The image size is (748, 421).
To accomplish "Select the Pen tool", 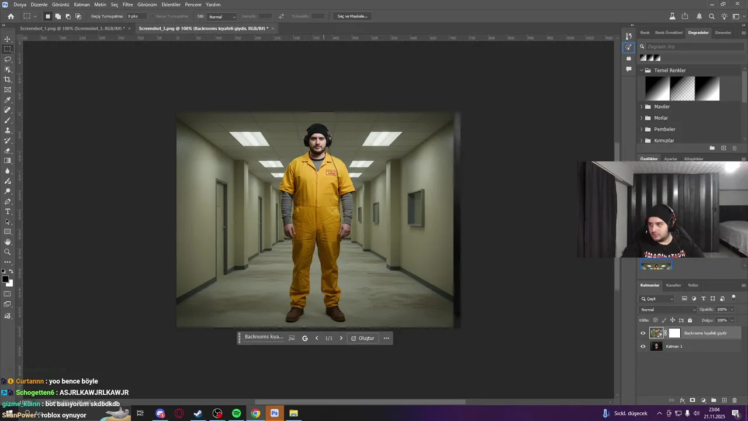I will coord(8,201).
